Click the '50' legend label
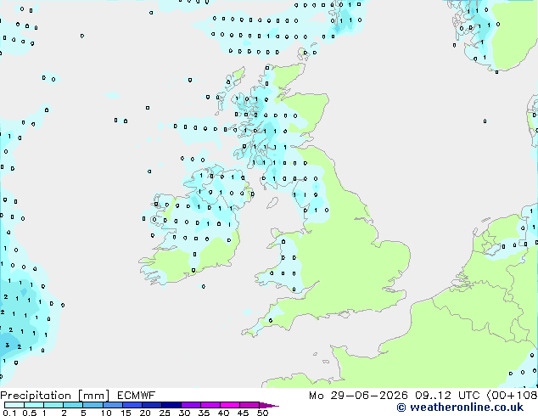538x416 pixels. (x=262, y=413)
